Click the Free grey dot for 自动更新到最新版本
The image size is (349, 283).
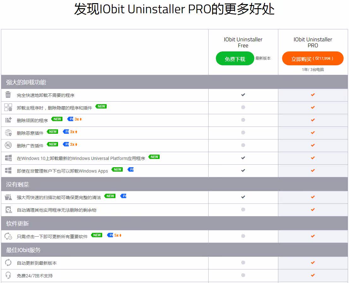(243, 262)
